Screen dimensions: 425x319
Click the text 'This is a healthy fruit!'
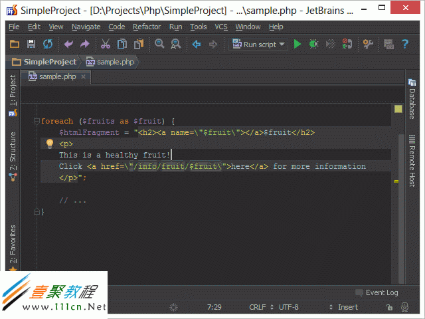click(114, 155)
